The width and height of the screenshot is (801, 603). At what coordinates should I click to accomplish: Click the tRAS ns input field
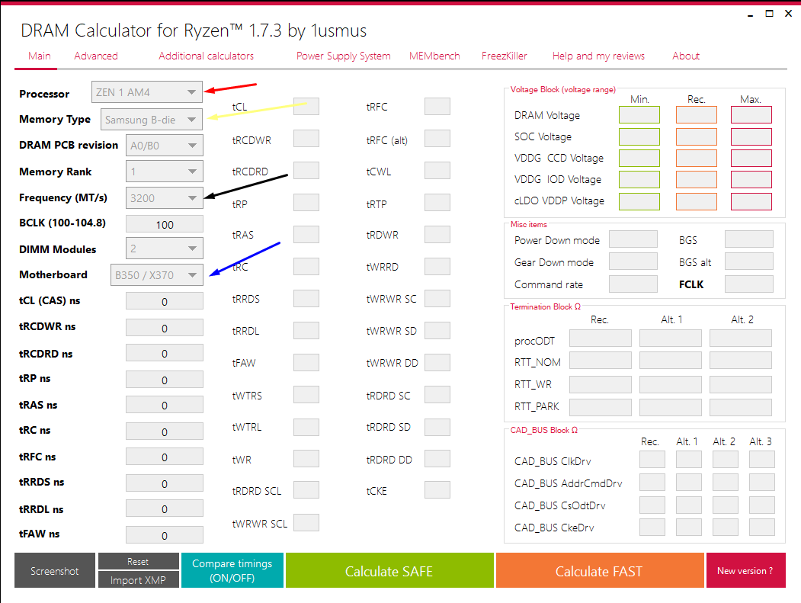pyautogui.click(x=165, y=405)
